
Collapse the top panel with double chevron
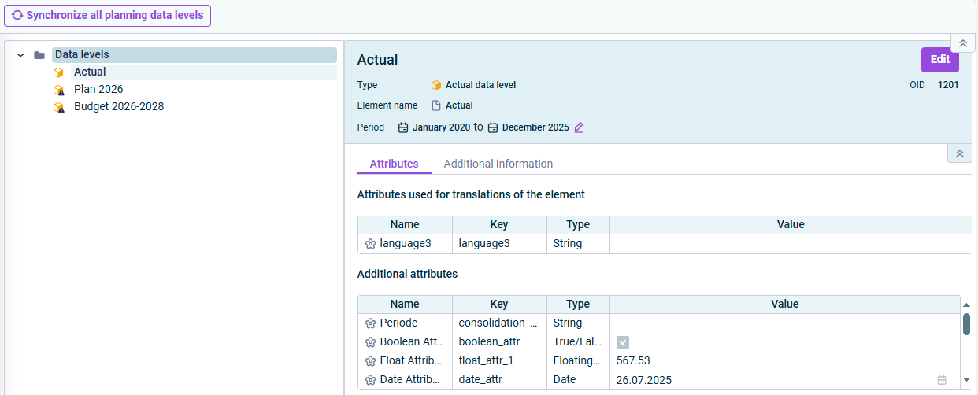[962, 43]
